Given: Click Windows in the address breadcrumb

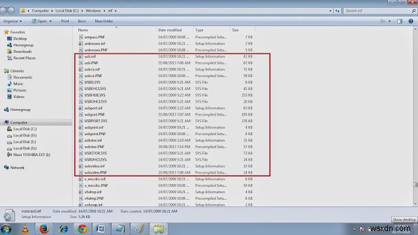Looking at the screenshot, I should coord(93,10).
